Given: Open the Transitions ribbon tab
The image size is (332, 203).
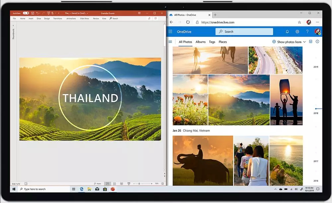Looking at the screenshot, I should (x=57, y=19).
